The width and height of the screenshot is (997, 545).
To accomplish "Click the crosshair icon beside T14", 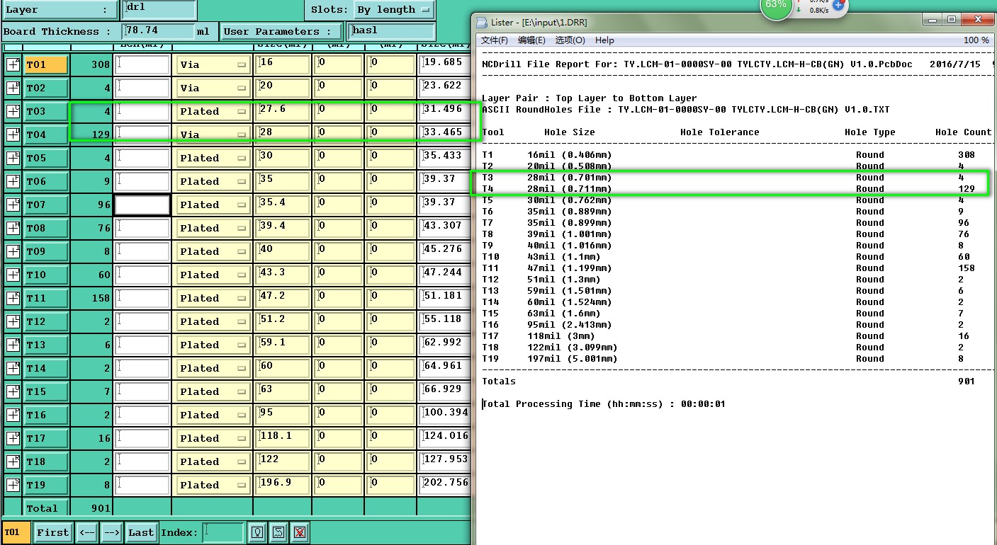I will (x=13, y=368).
